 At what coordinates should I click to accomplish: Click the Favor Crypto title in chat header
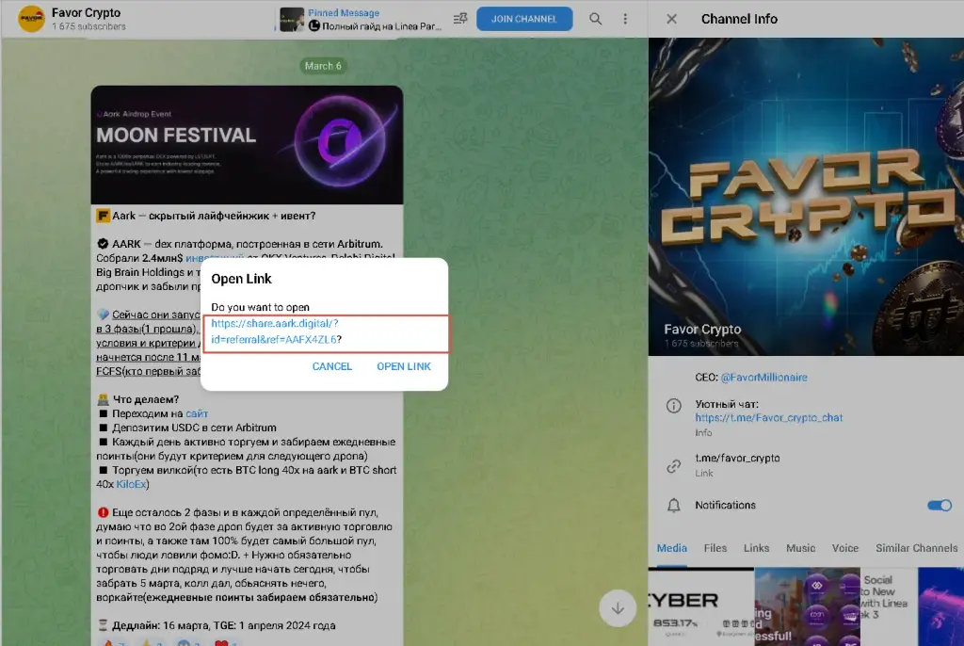click(x=86, y=12)
